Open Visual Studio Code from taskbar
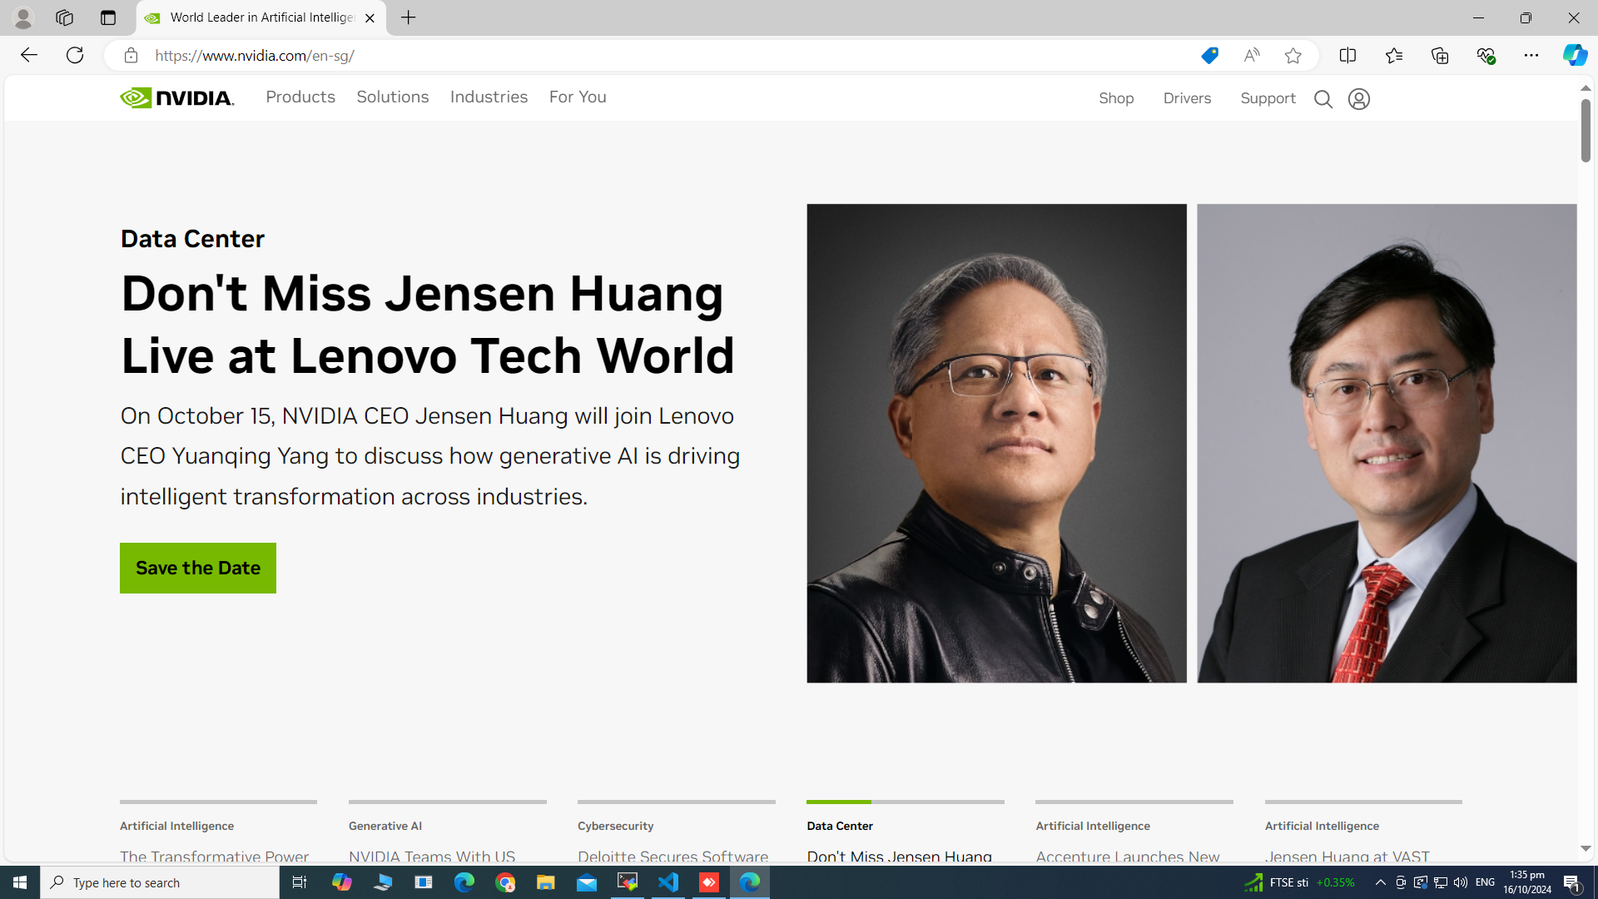 tap(667, 882)
